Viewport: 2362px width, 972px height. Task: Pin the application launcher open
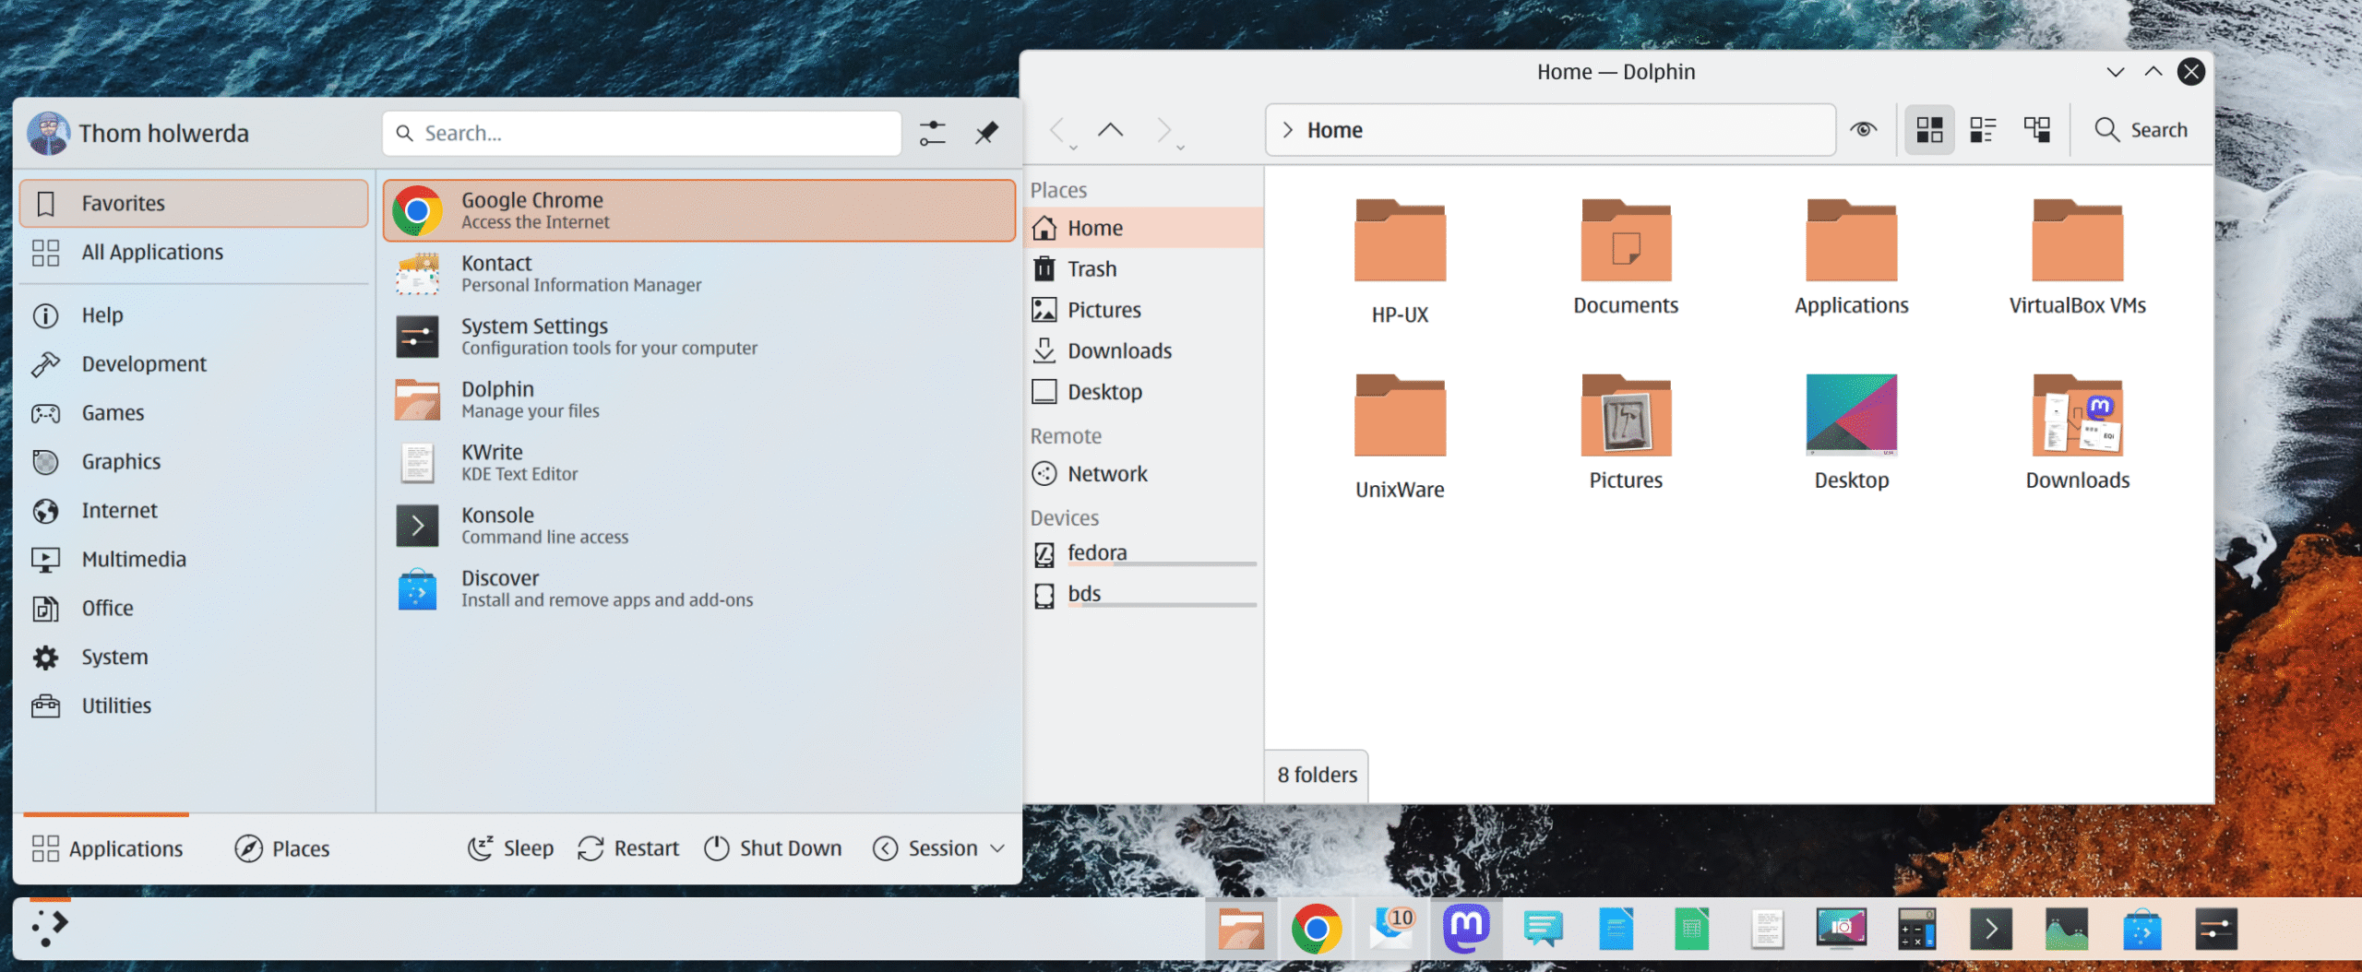(986, 133)
